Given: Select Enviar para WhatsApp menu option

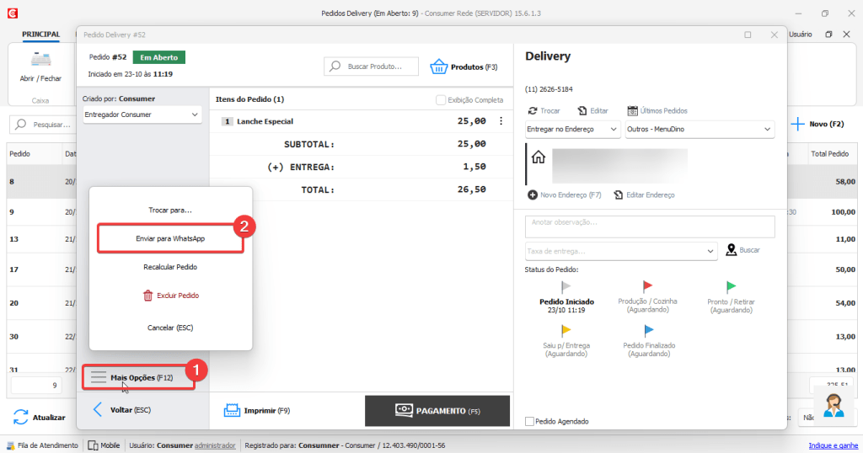Looking at the screenshot, I should pos(170,238).
